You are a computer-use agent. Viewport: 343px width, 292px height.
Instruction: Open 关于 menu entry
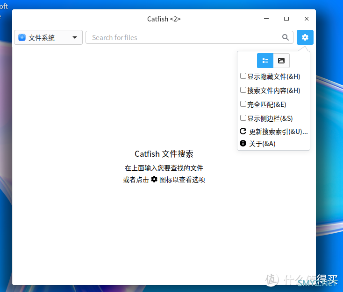(257, 144)
